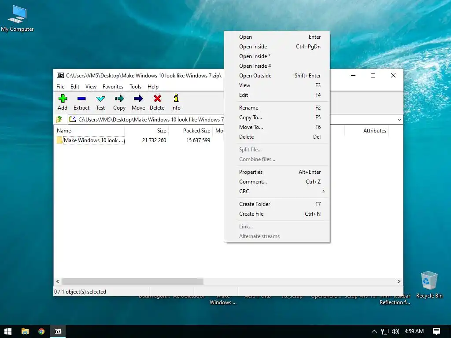Screen dimensions: 451x338
Task: Expand the address path dropdown
Action: tap(399, 119)
